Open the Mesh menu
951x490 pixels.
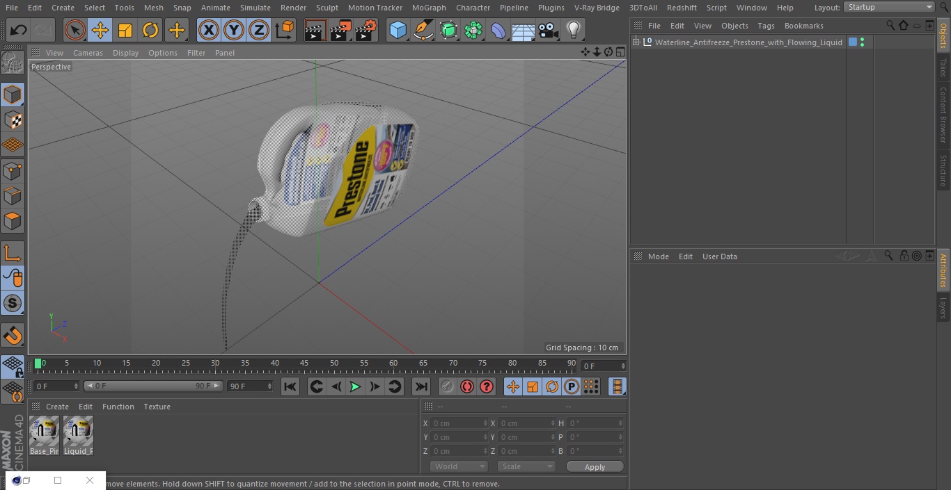point(153,8)
